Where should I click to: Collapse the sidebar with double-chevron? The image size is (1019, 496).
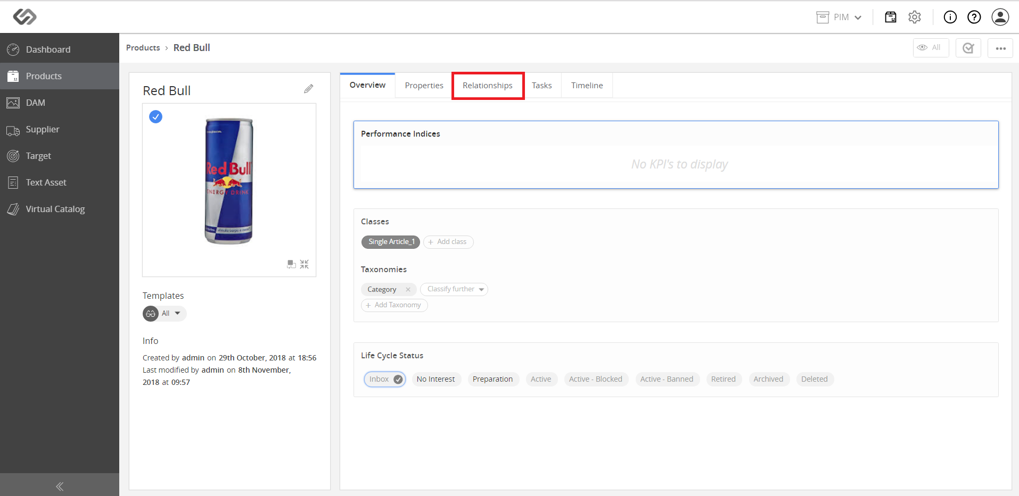tap(60, 486)
